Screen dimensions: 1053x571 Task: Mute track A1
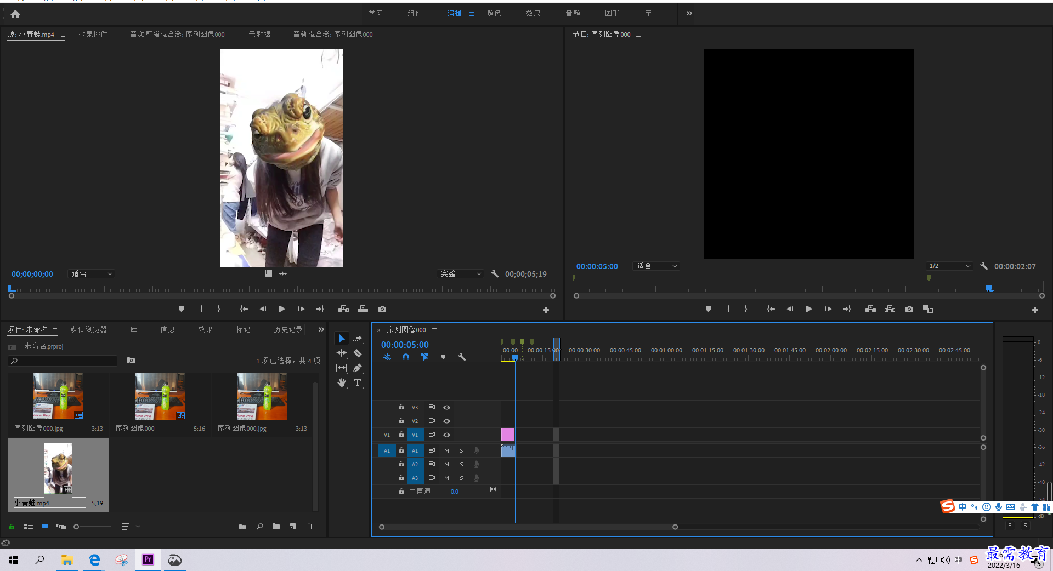[x=446, y=450]
